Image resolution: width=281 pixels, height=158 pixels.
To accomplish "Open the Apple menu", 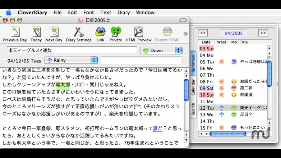I will click(8, 13).
